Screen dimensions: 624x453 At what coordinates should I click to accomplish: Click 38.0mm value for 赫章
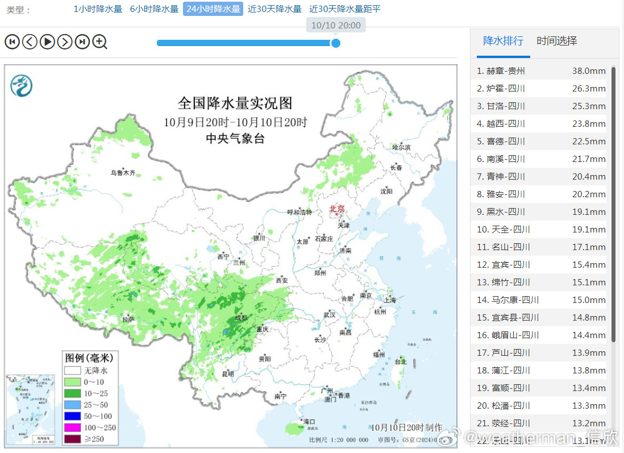click(589, 71)
